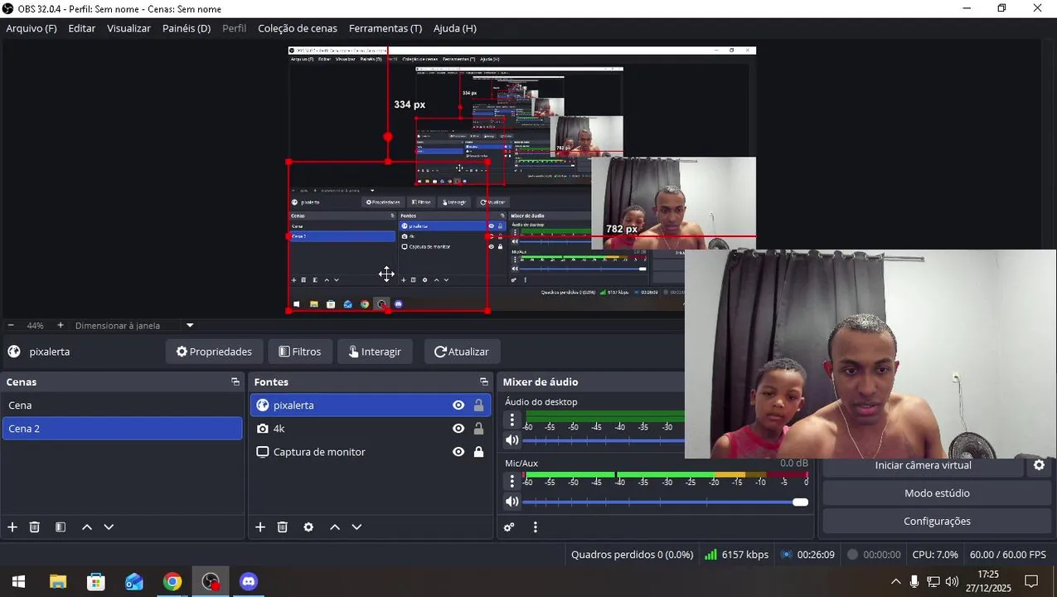
Task: Add a new source with the plus icon
Action: tap(260, 527)
